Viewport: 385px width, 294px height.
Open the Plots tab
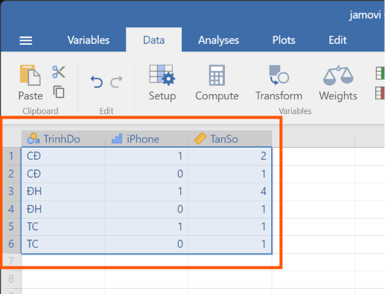(284, 40)
